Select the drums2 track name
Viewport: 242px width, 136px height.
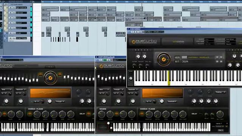21,23
